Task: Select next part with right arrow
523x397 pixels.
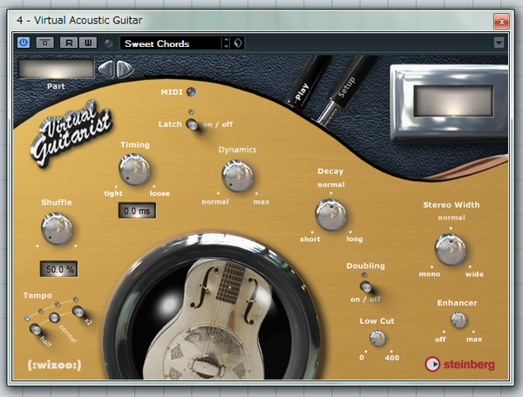Action: [x=125, y=70]
